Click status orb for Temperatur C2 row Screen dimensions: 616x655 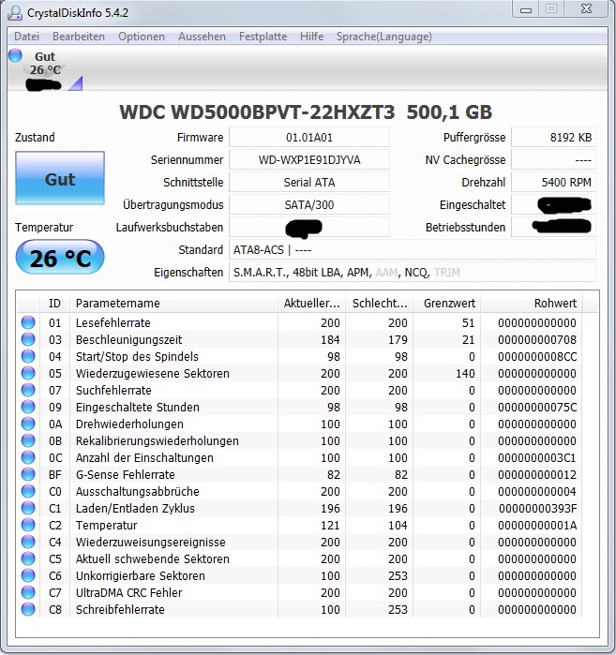pos(28,525)
